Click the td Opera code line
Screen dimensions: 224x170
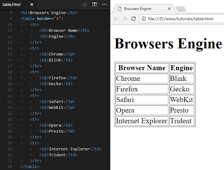(x=56, y=125)
